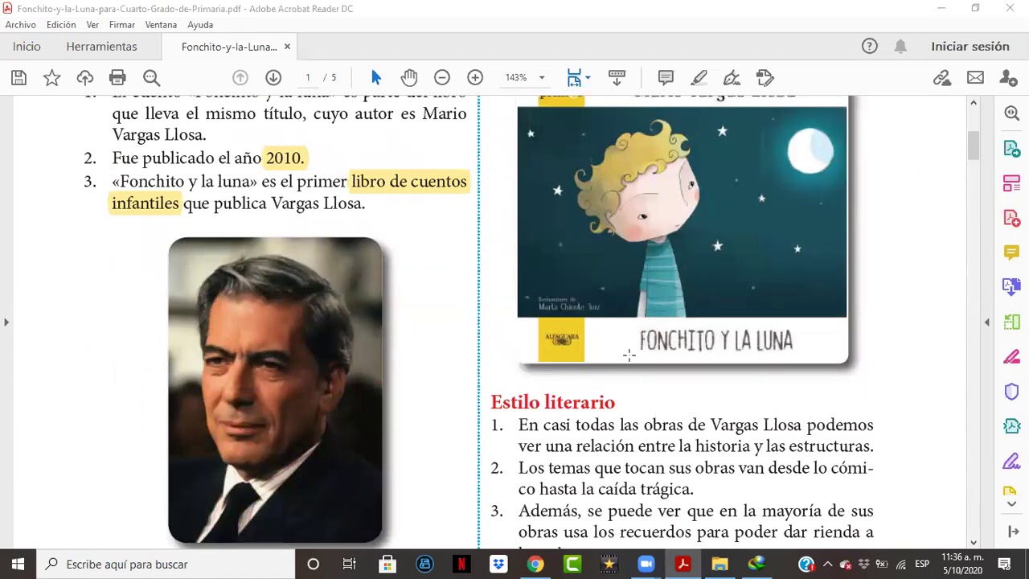Switch to the Inicio tab
1029x579 pixels.
coord(27,47)
